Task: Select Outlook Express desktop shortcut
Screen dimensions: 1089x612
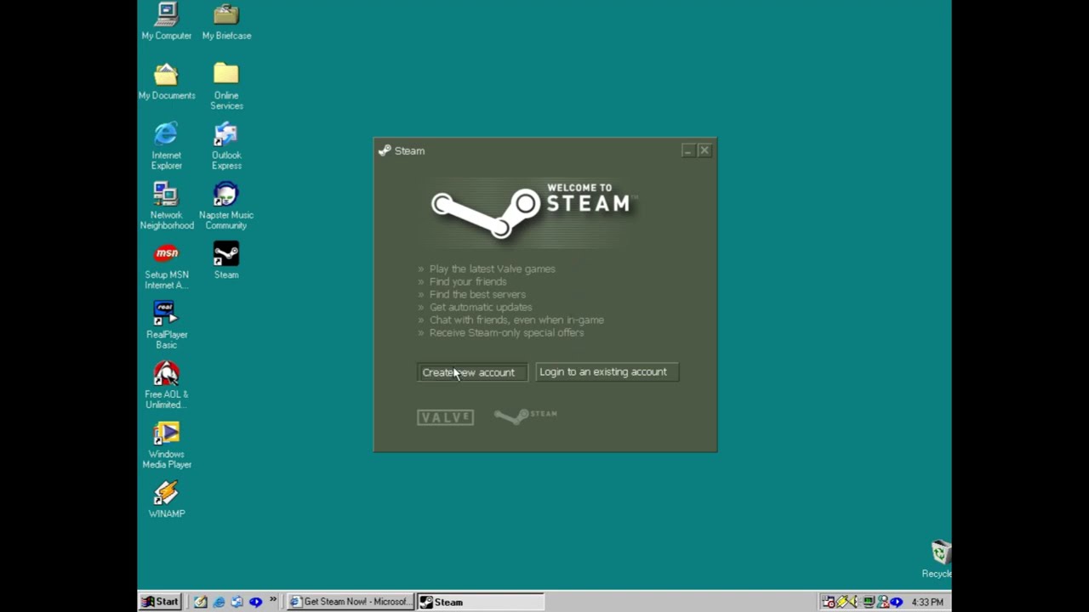Action: [x=226, y=145]
